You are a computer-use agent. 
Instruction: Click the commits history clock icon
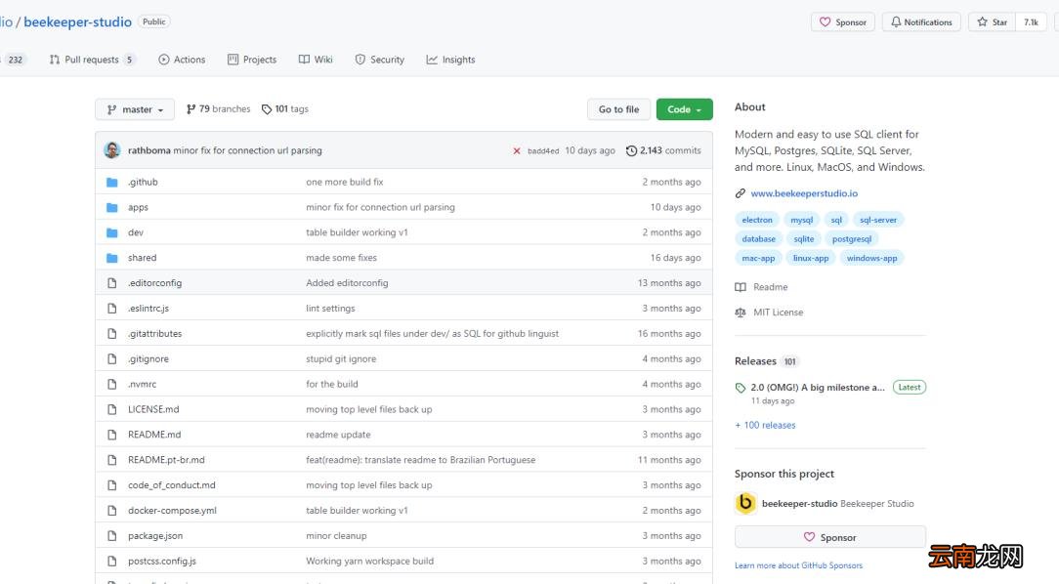coord(631,150)
